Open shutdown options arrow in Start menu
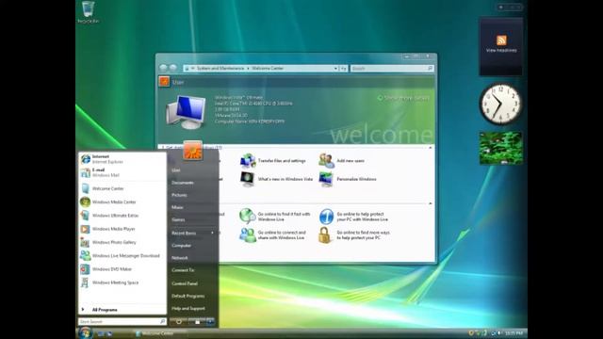Viewport: 603px width, 339px height. 211,322
